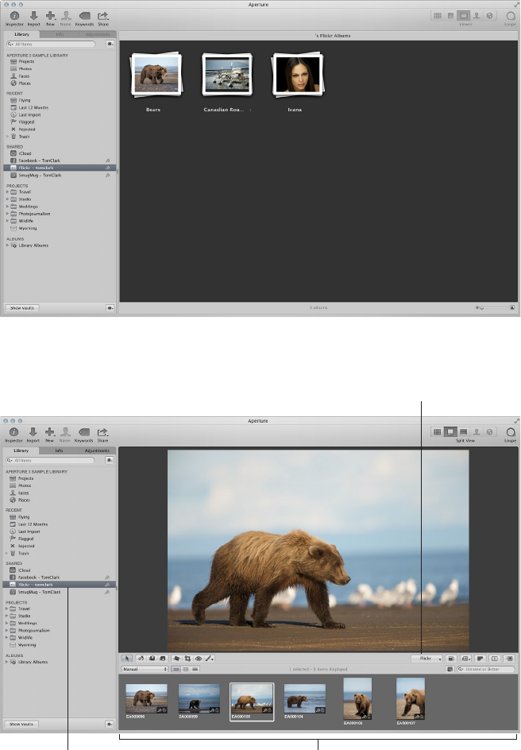Image resolution: width=521 pixels, height=750 pixels.
Task: Choose Browser grid view in Split View window toolbar
Action: 437,432
